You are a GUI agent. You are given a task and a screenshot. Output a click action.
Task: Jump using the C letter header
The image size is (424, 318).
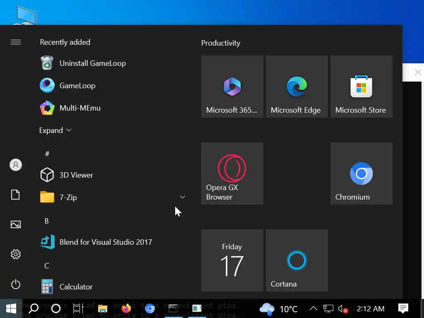coord(46,265)
